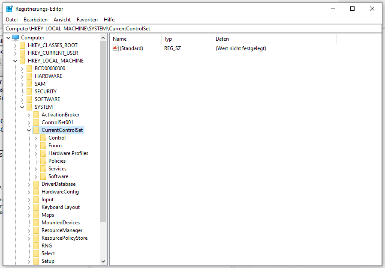Select the Hardware Profiles subkey
This screenshot has width=385, height=268.
68,153
